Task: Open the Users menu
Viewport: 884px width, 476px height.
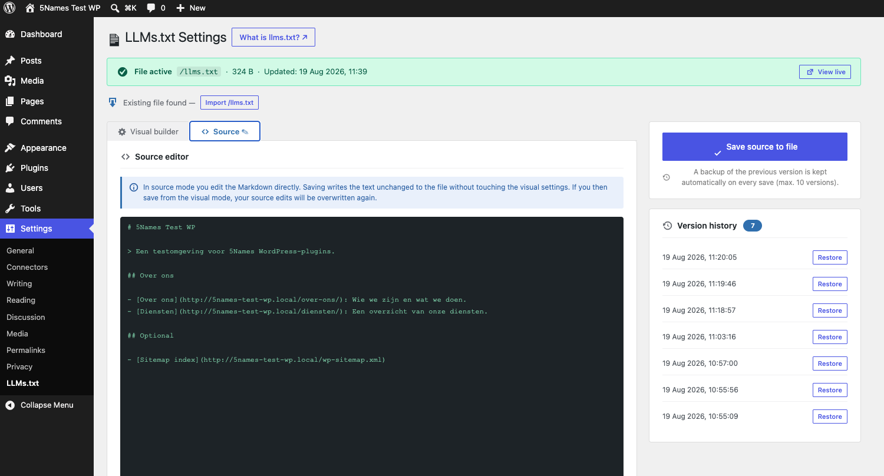Action: (47, 188)
